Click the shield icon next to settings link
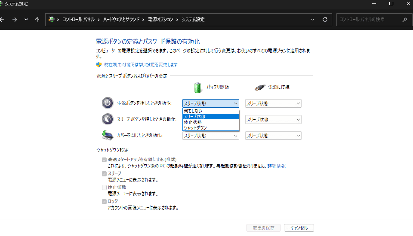The height and width of the screenshot is (236, 413). coord(99,65)
